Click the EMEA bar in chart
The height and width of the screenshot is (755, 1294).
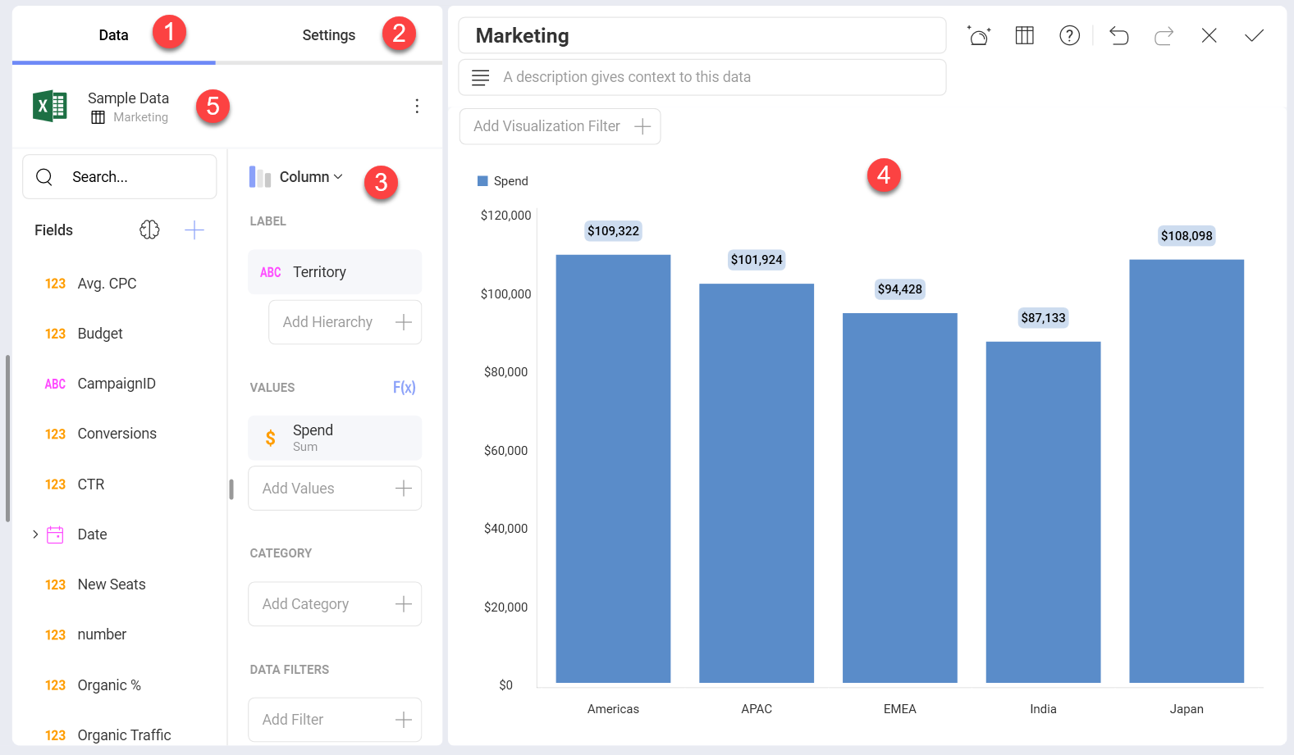900,498
